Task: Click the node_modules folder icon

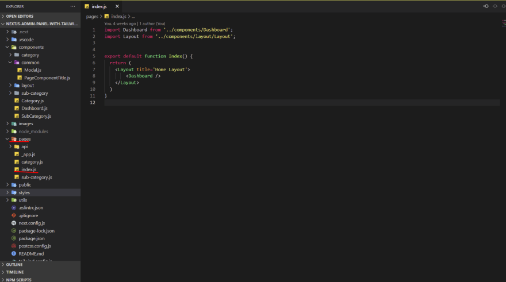Action: point(14,131)
